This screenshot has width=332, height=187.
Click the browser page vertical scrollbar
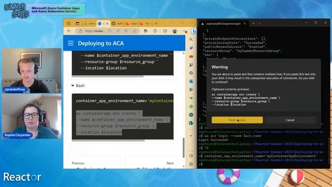click(183, 148)
